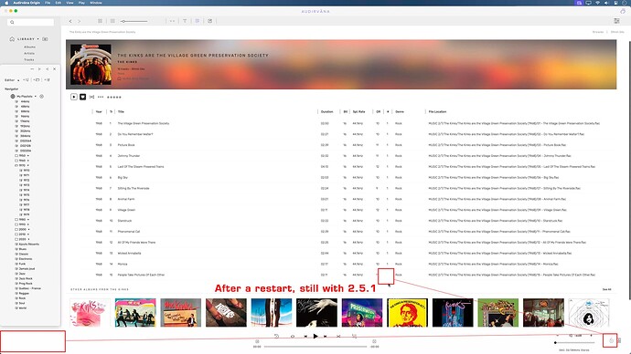The image size is (631, 354).
Task: Close the playlist navigator panel
Action: [x=54, y=69]
